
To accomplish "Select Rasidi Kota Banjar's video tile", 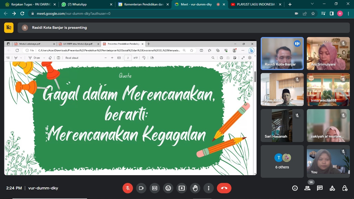I will (282, 54).
